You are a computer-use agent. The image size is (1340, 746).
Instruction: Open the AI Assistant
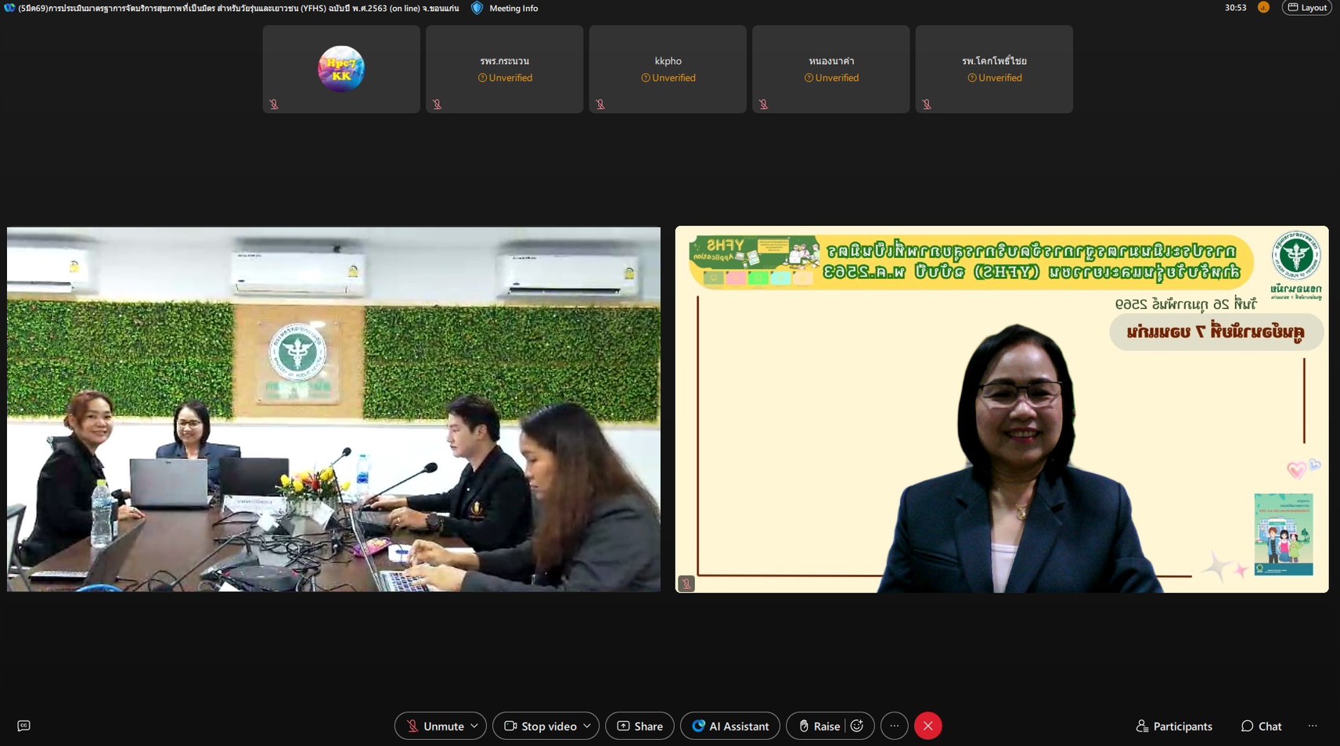coord(729,726)
